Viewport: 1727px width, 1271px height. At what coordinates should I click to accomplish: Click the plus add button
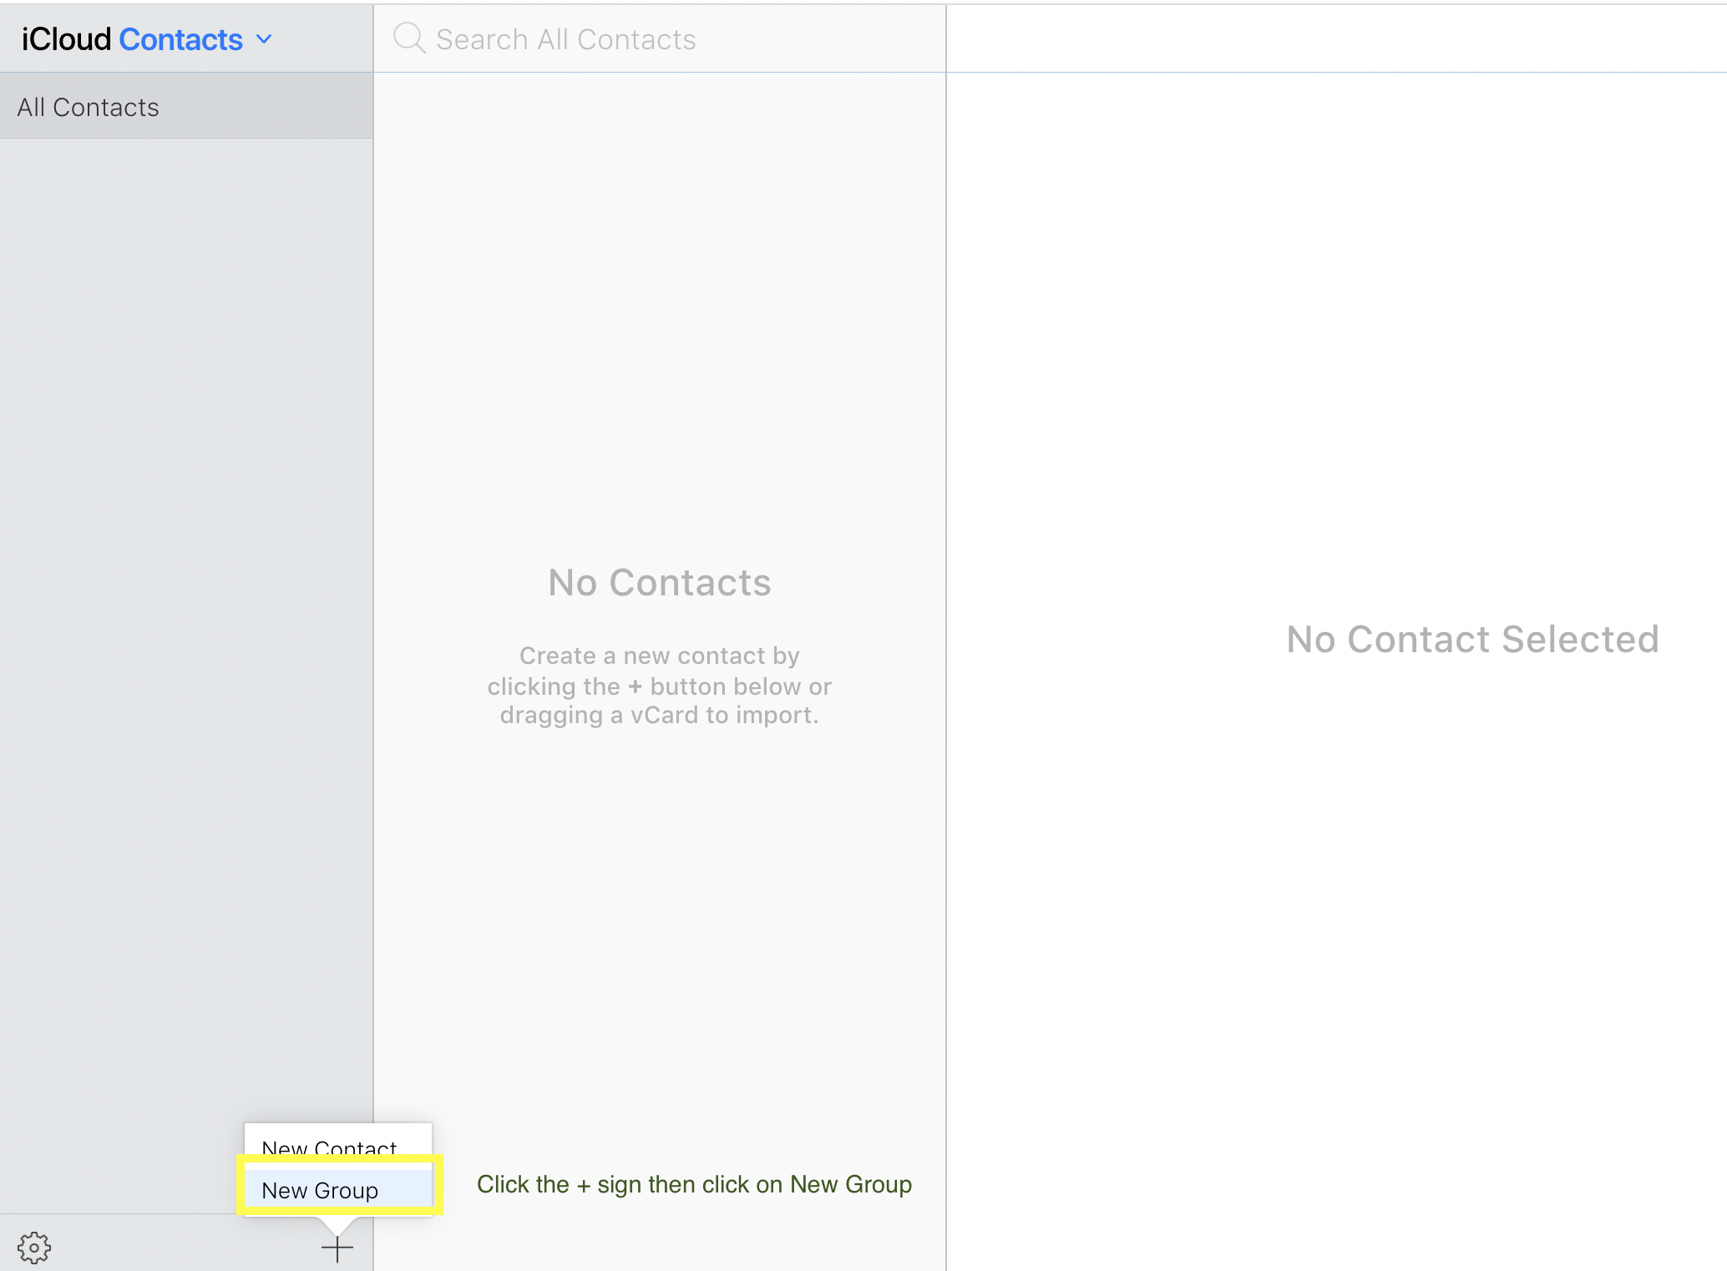pyautogui.click(x=337, y=1248)
